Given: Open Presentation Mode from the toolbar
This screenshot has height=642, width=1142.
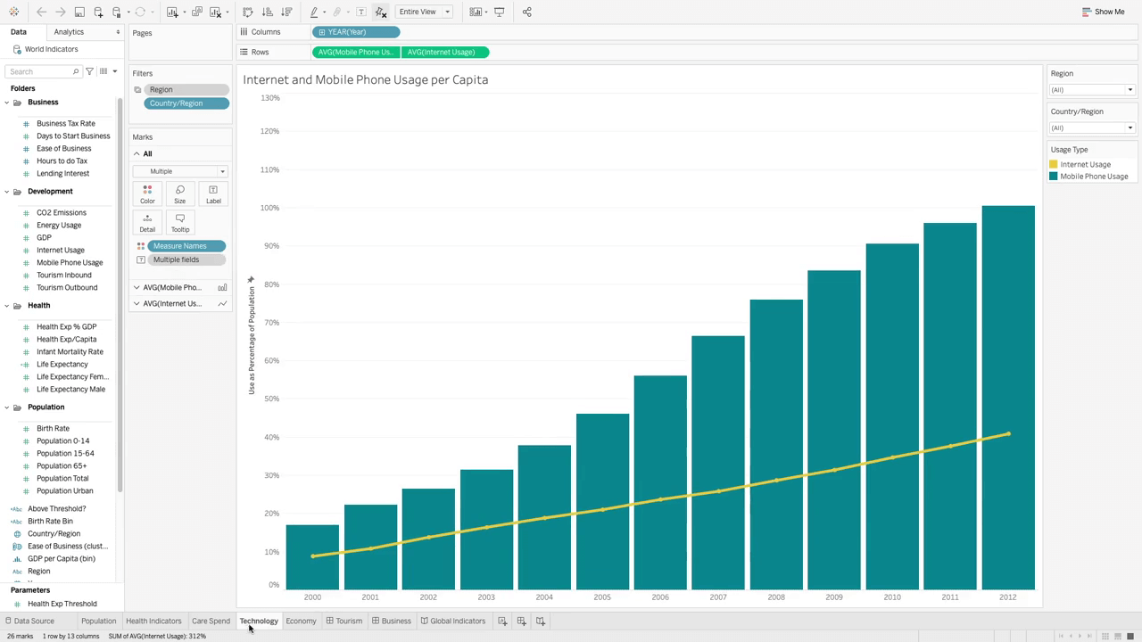Looking at the screenshot, I should click(500, 12).
